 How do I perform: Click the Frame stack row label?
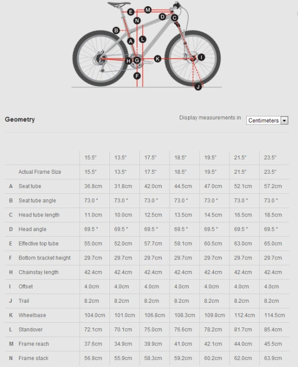(34, 358)
